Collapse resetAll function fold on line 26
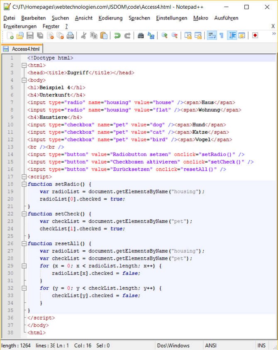 (x=24, y=244)
